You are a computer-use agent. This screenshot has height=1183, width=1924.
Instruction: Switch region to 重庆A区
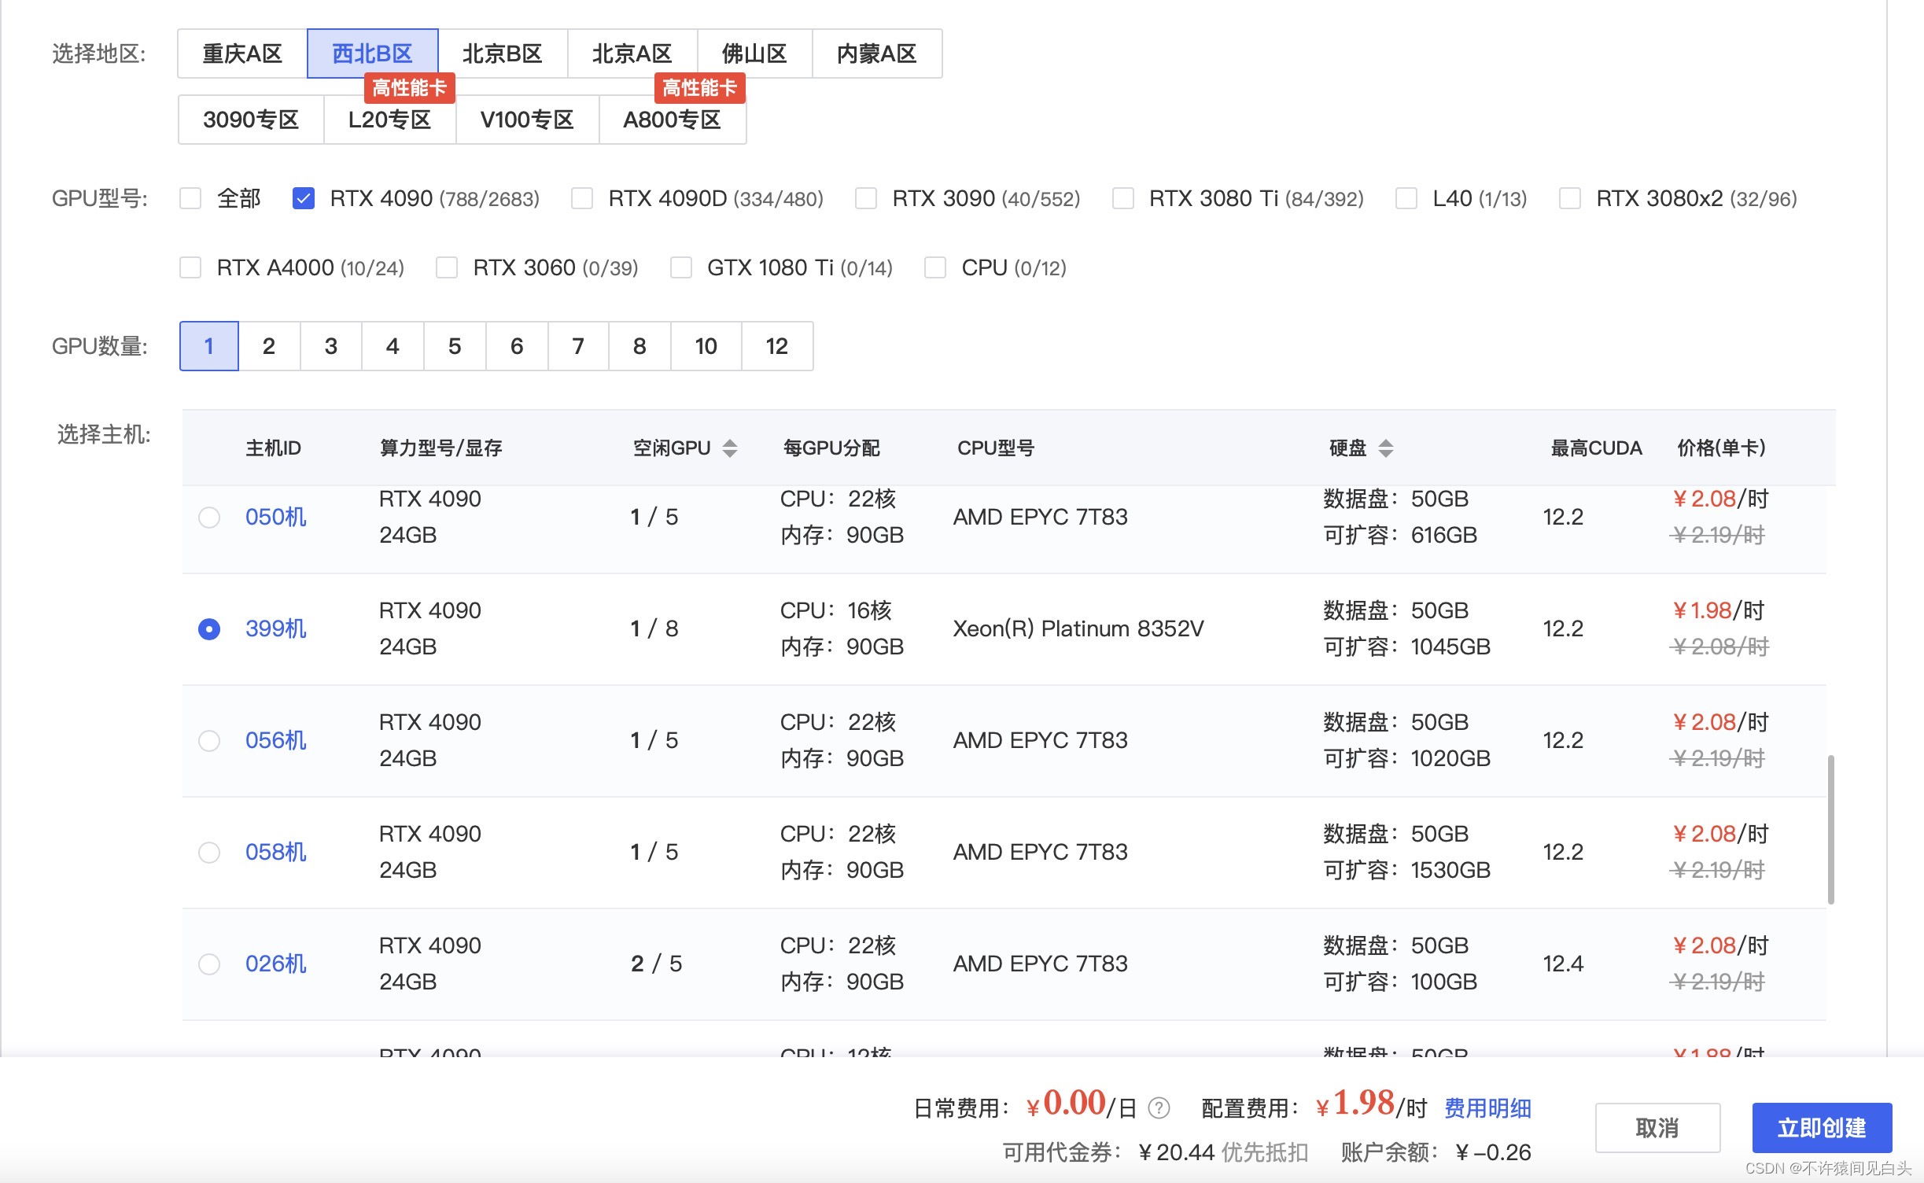click(242, 53)
